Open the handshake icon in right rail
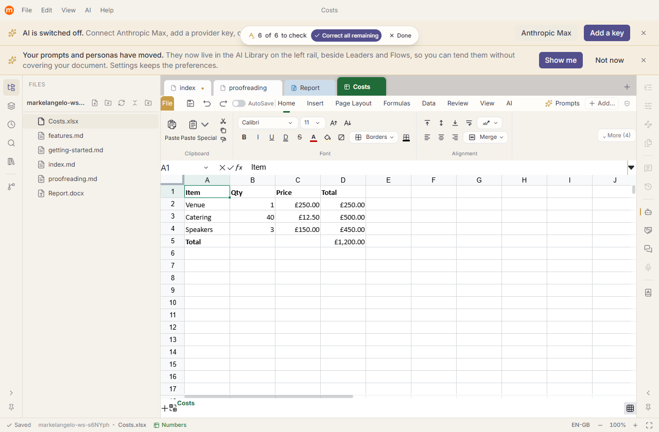Screen dimensions: 659x432 (x=648, y=230)
